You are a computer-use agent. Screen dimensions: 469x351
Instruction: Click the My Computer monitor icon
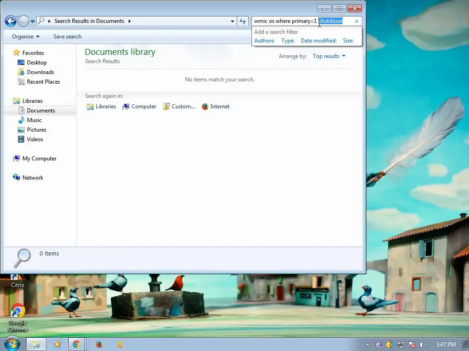[x=16, y=158]
